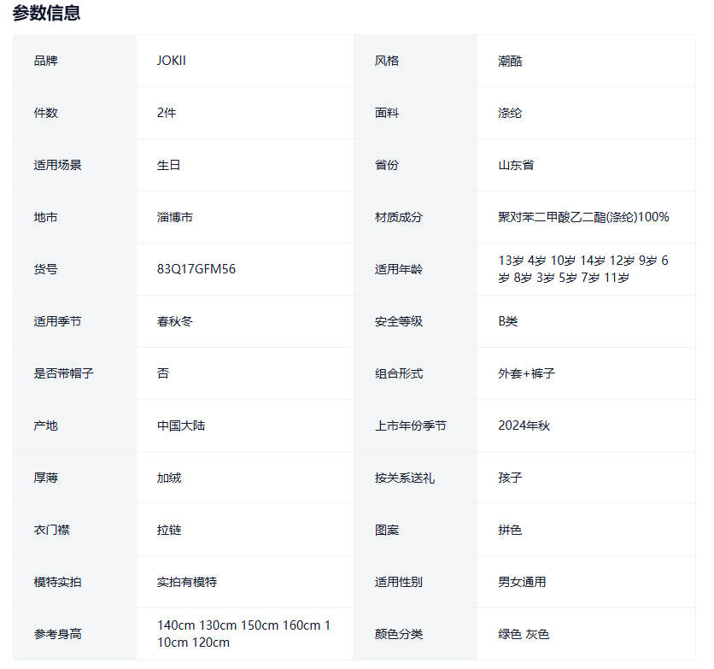The height and width of the screenshot is (669, 714).
Task: Select the 衣门襟 value 拉链
Action: (x=169, y=530)
